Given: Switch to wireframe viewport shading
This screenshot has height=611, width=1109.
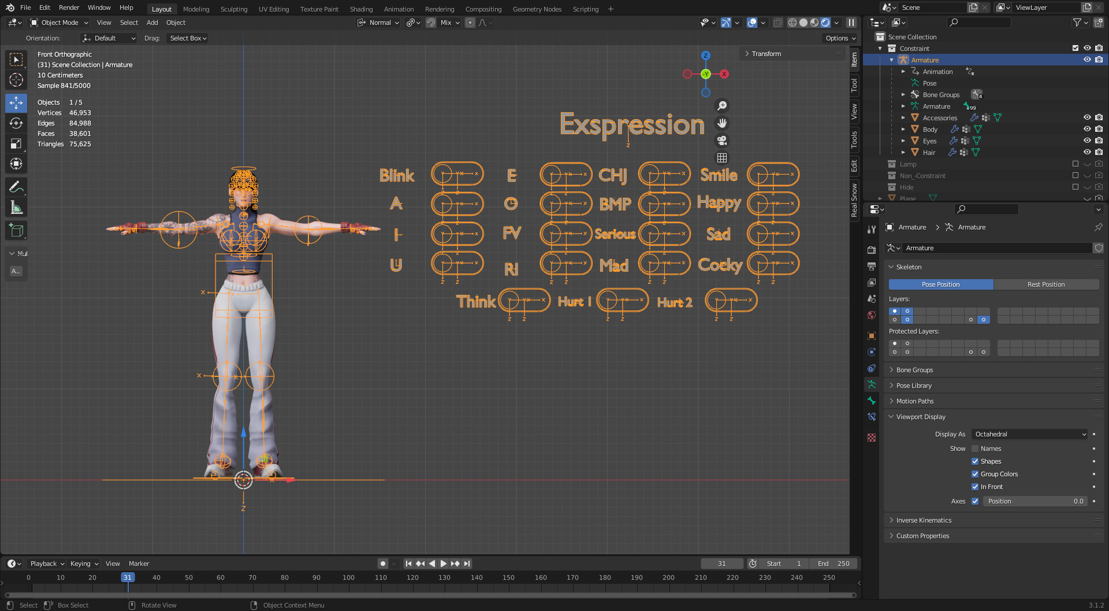Looking at the screenshot, I should tap(792, 23).
